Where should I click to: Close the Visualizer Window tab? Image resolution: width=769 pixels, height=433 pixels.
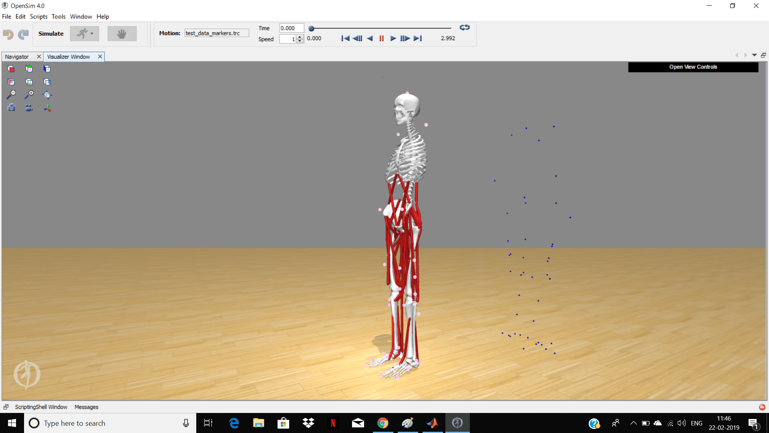coord(100,57)
